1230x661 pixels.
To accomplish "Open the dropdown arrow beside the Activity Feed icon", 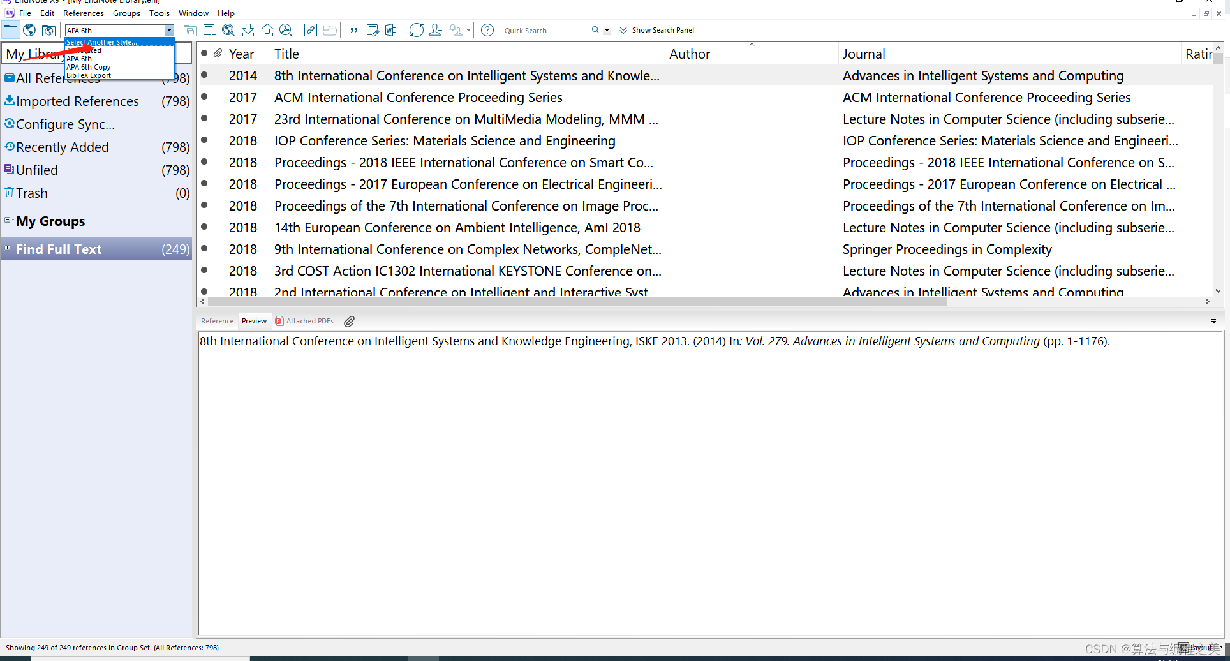I will [468, 31].
